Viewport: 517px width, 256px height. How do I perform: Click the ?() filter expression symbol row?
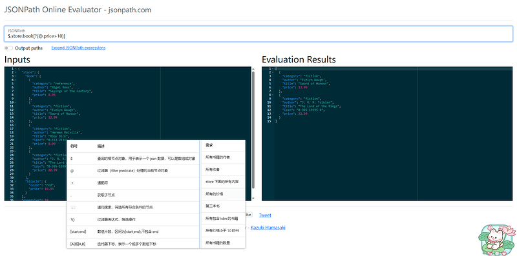tap(133, 219)
